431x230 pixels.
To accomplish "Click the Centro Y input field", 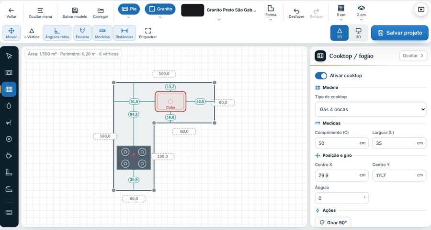I will (399, 175).
